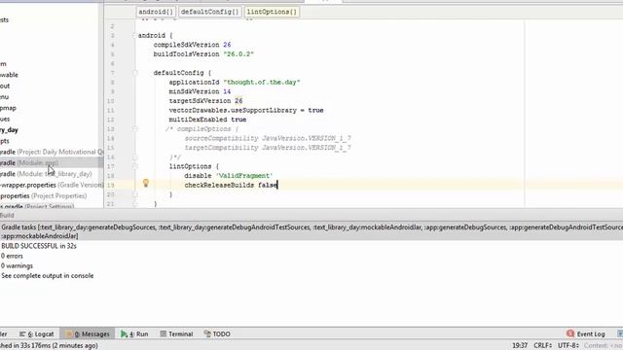Click the green Run arrow icon
The image size is (623, 350).
click(x=124, y=334)
